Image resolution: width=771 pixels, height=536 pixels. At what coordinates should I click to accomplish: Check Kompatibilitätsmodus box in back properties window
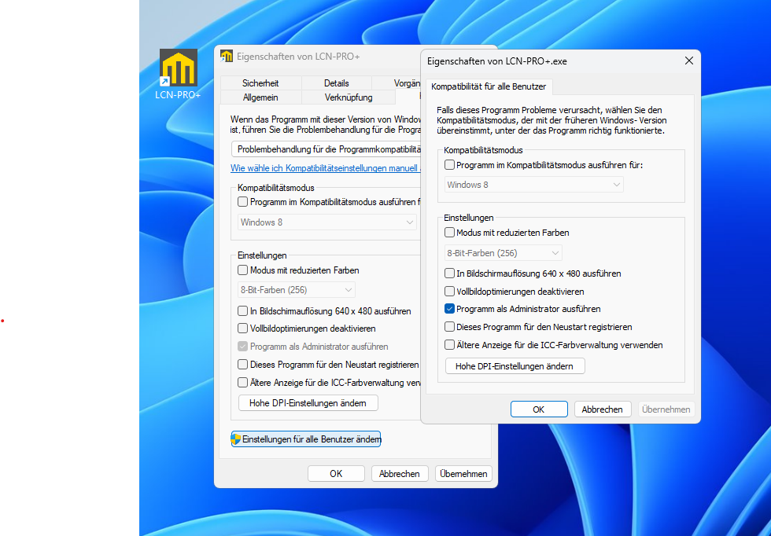[243, 201]
